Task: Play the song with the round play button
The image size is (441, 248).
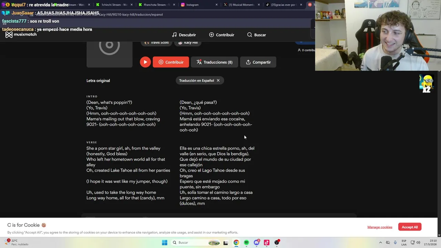Action: 145,62
